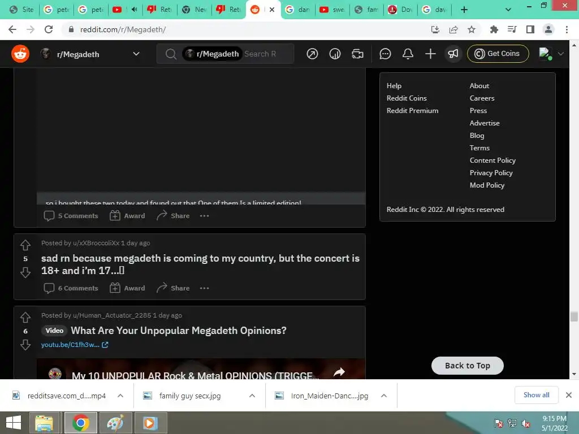Open the All posts chart icon
This screenshot has width=579, height=434.
click(335, 54)
